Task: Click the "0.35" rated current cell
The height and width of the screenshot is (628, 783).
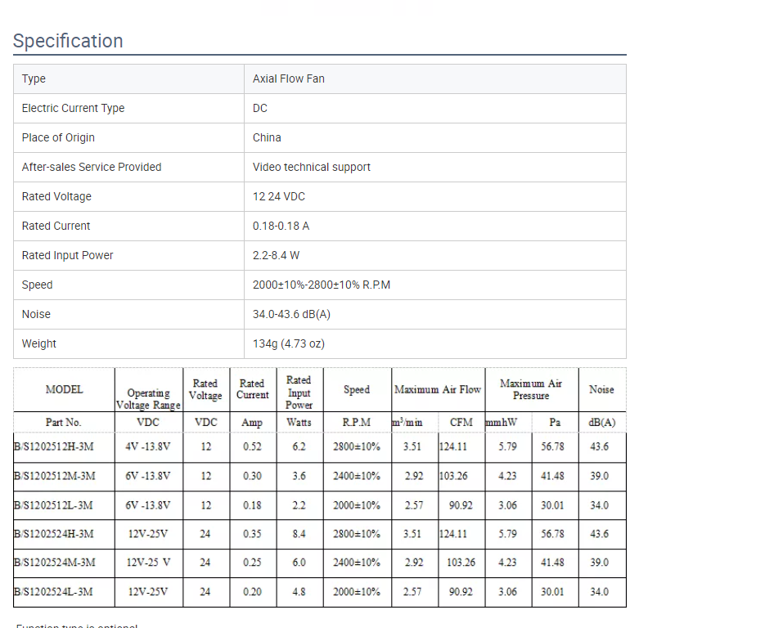Action: [252, 534]
